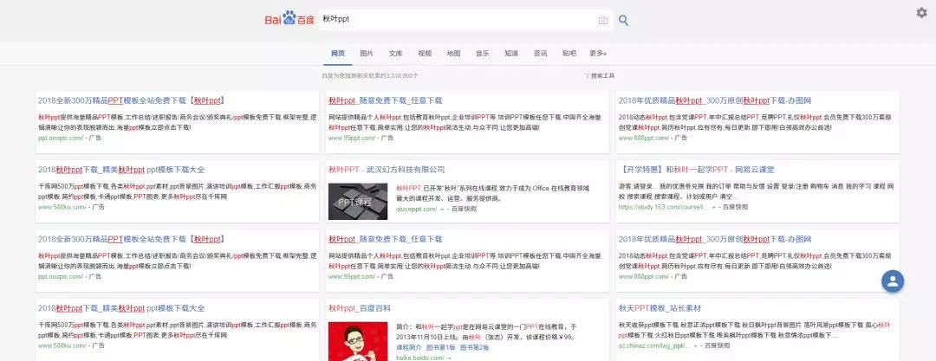Viewport: 936px width, 361px height.
Task: Click the https://study.163.com/course URL
Action: pos(663,207)
